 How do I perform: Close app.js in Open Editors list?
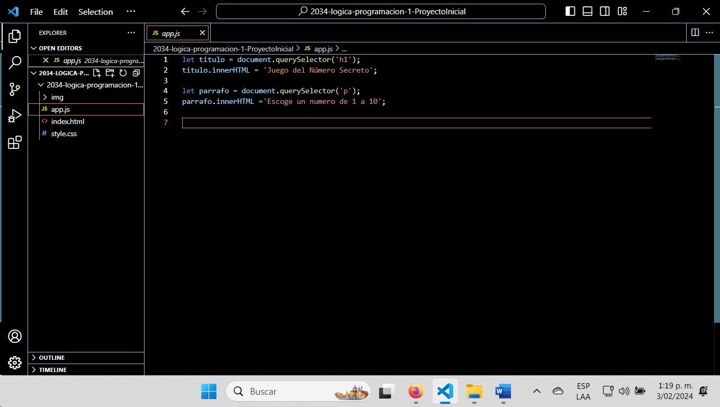pos(46,60)
